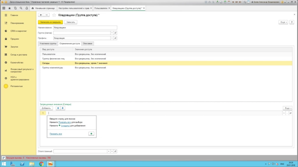Expand the Профиль dropdown

[112, 38]
